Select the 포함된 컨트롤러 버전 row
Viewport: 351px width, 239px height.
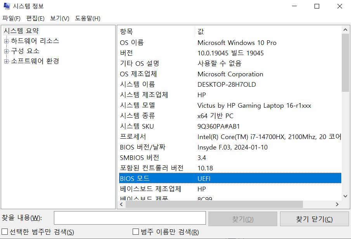pyautogui.click(x=230, y=168)
